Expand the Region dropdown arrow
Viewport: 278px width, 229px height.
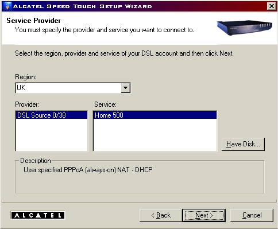click(x=126, y=88)
